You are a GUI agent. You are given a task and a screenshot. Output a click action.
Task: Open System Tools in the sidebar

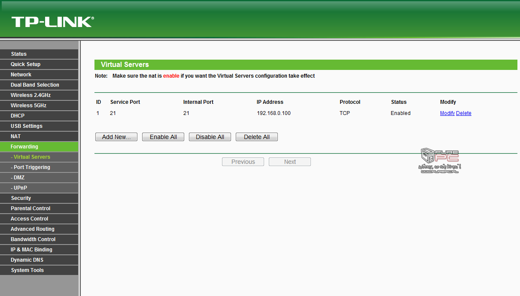coord(27,270)
